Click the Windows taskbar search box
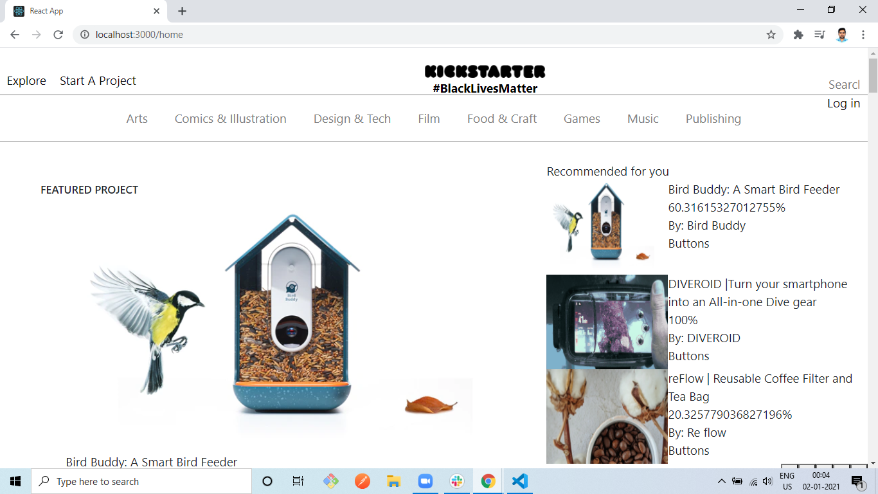This screenshot has height=494, width=878. coord(141,481)
